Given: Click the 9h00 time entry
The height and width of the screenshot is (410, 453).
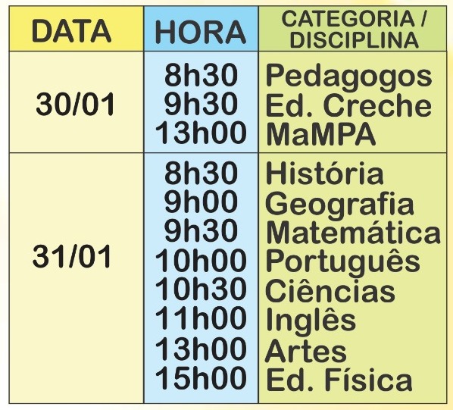Looking at the screenshot, I should tap(201, 202).
